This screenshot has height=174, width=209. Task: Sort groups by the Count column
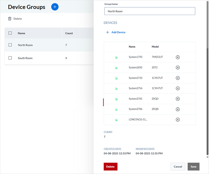click(69, 33)
